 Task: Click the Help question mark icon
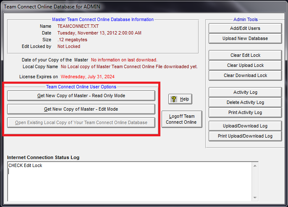[174, 99]
